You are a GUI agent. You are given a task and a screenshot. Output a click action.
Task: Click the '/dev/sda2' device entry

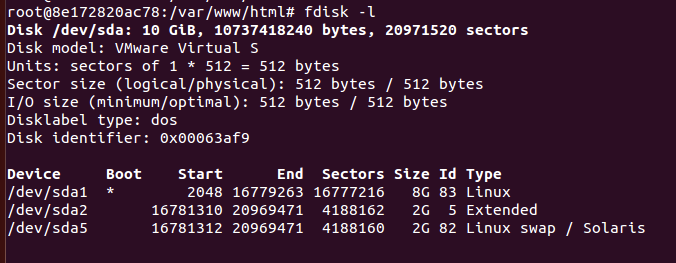(x=47, y=210)
